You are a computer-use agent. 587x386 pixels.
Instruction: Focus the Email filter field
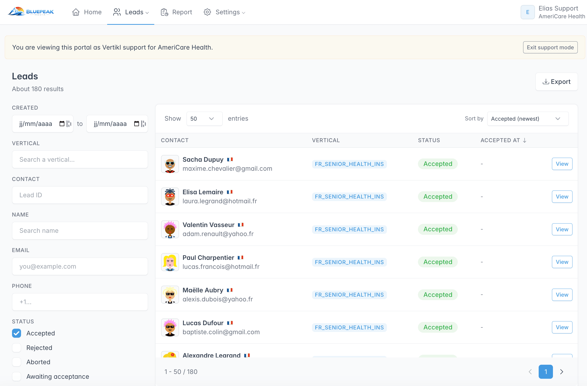(x=80, y=266)
